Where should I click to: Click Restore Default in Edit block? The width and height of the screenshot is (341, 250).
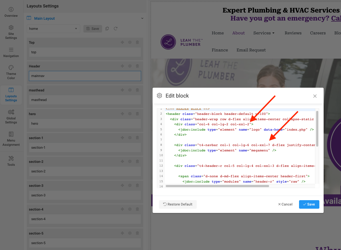point(178,204)
